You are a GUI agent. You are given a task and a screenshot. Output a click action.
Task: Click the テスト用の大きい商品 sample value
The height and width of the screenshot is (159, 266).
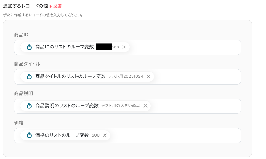[121, 106]
